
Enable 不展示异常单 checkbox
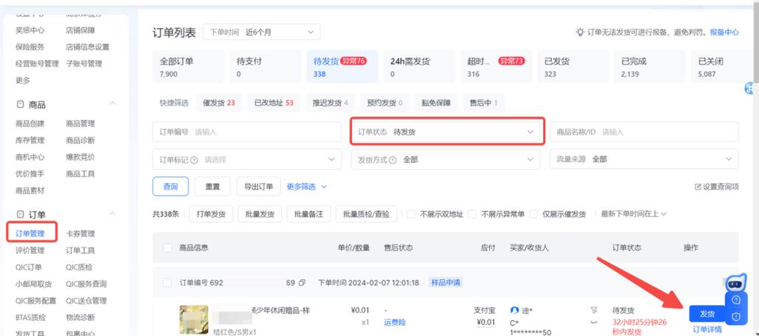(x=473, y=214)
